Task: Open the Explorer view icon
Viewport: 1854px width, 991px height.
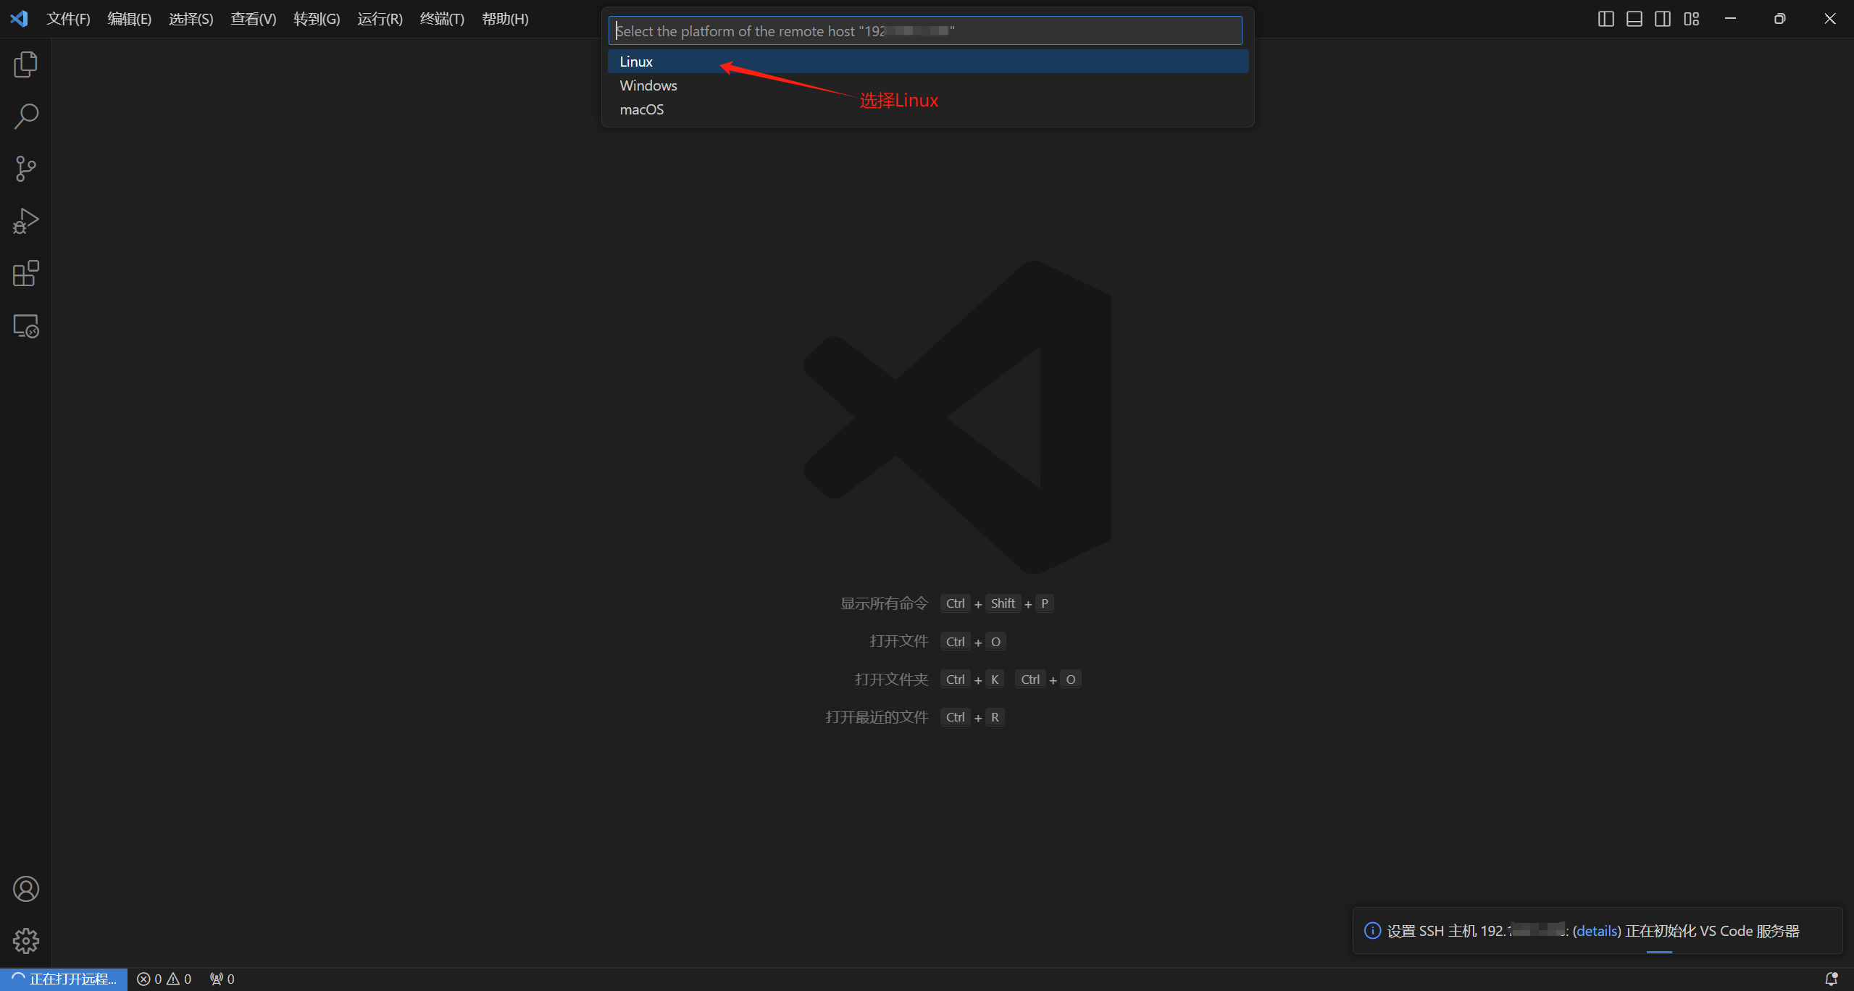Action: point(25,64)
